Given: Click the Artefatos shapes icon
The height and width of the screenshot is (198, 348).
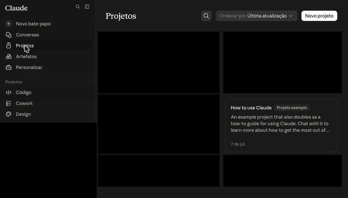Looking at the screenshot, I should point(9,56).
